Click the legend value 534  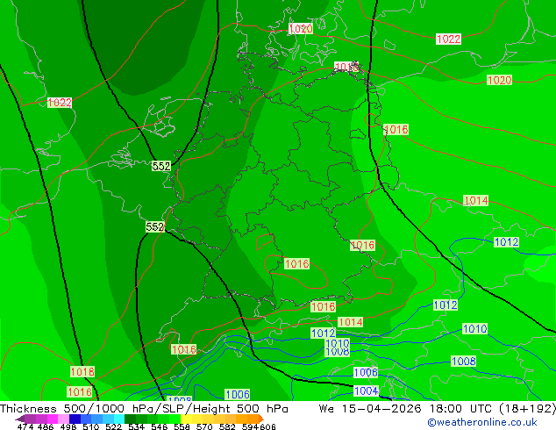(136, 426)
